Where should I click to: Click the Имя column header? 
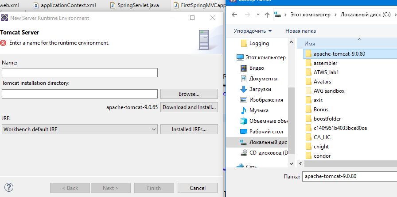[x=309, y=44]
